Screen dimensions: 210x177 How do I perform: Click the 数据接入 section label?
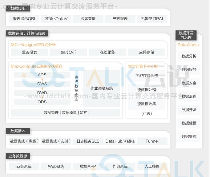pos(18,131)
